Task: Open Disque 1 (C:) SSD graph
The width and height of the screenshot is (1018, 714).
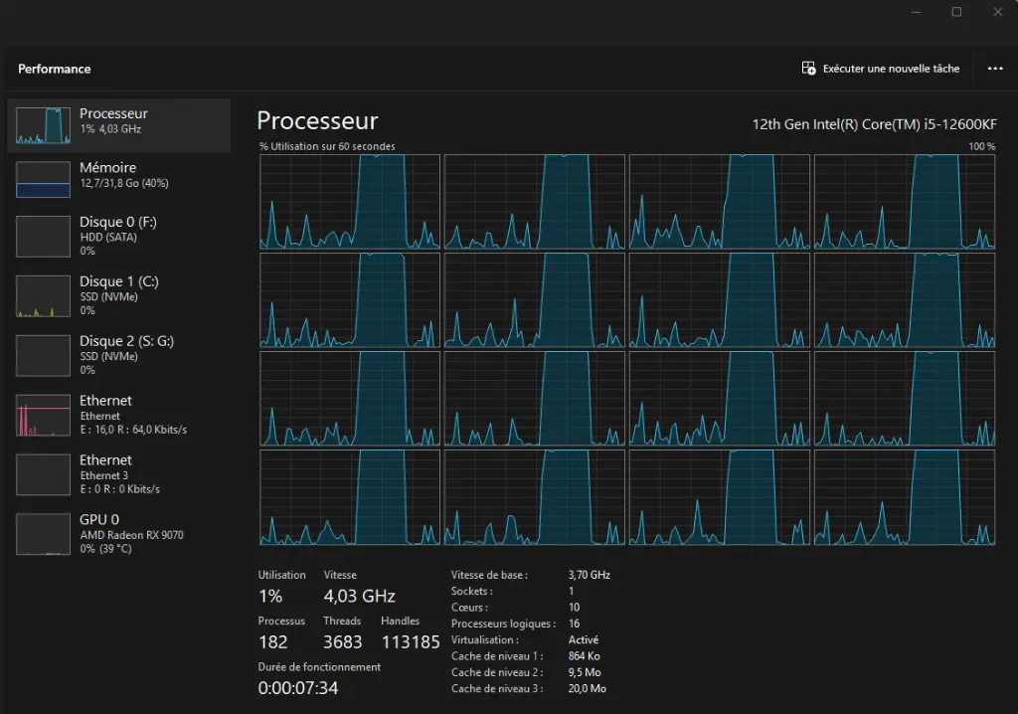Action: pos(119,295)
